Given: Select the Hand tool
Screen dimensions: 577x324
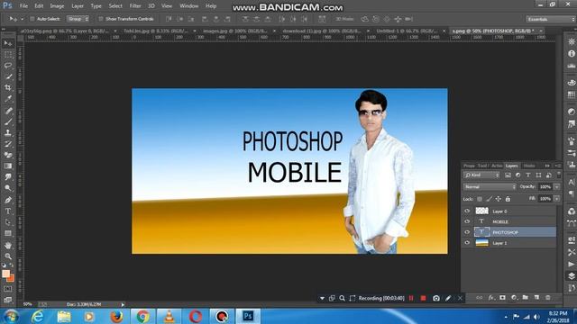Looking at the screenshot, I should pyautogui.click(x=8, y=245).
